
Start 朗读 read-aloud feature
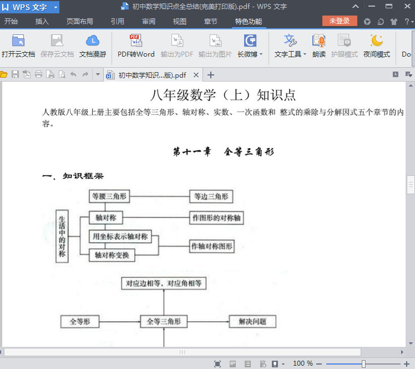tap(319, 46)
